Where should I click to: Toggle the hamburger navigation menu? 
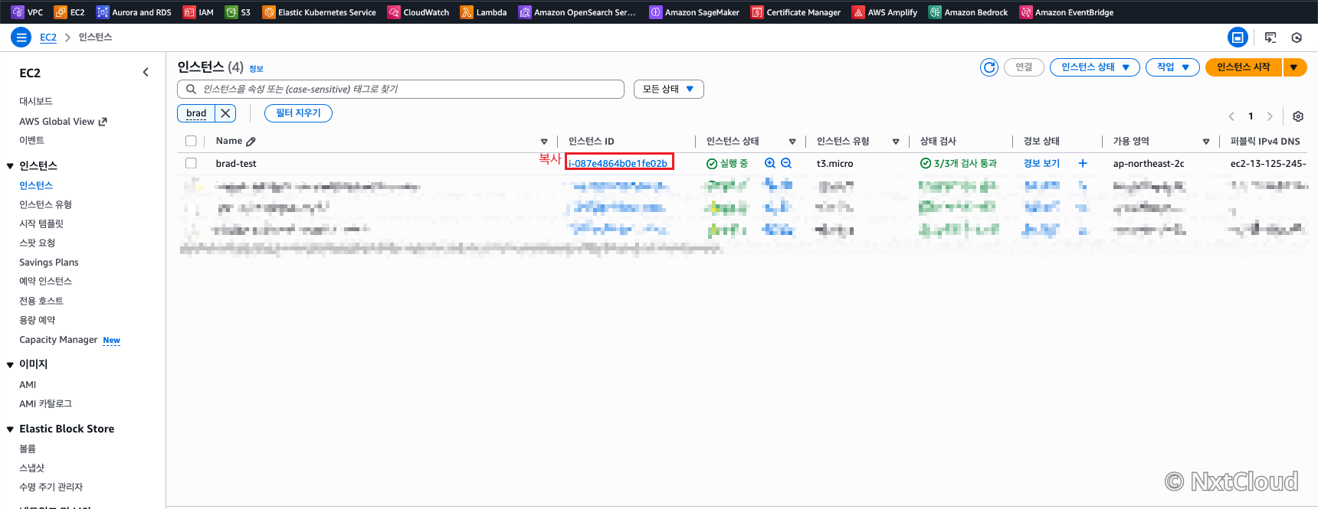pos(21,37)
